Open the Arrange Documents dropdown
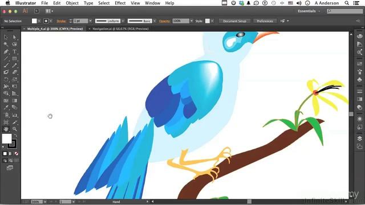This screenshot has width=365, height=205. [50, 11]
